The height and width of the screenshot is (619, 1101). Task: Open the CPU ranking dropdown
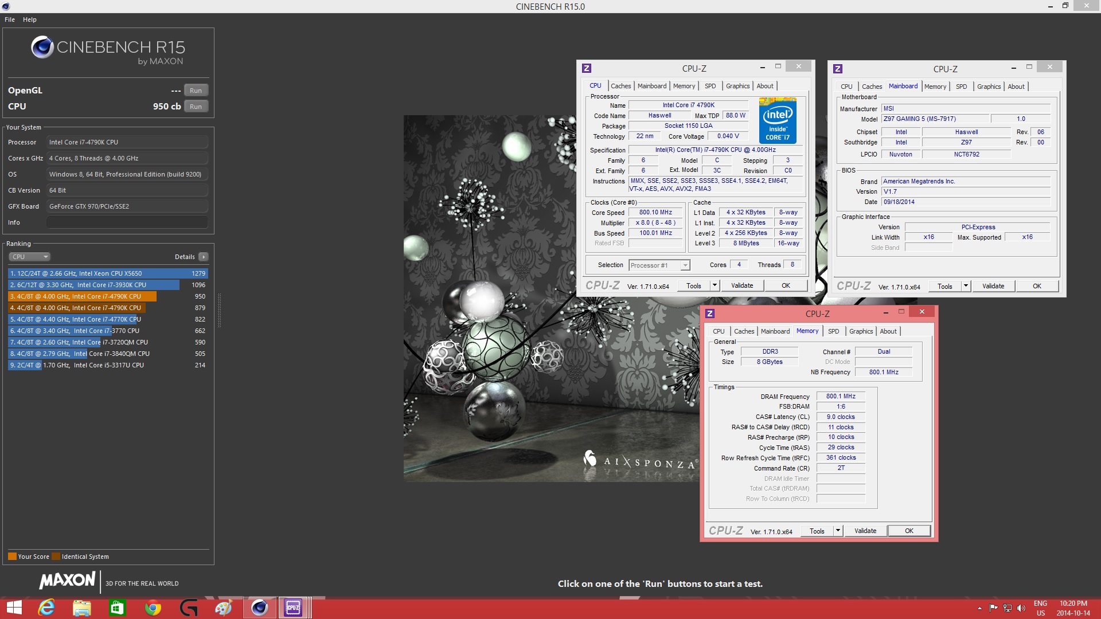pyautogui.click(x=30, y=257)
